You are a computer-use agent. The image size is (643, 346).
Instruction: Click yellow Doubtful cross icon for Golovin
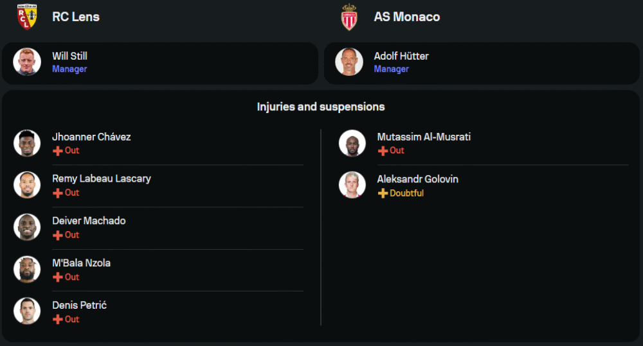point(383,193)
